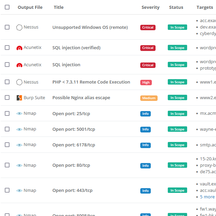This screenshot has height=216, width=216.
Task: Check the Unsupported Windows OS row checkbox
Action: [x=7, y=27]
